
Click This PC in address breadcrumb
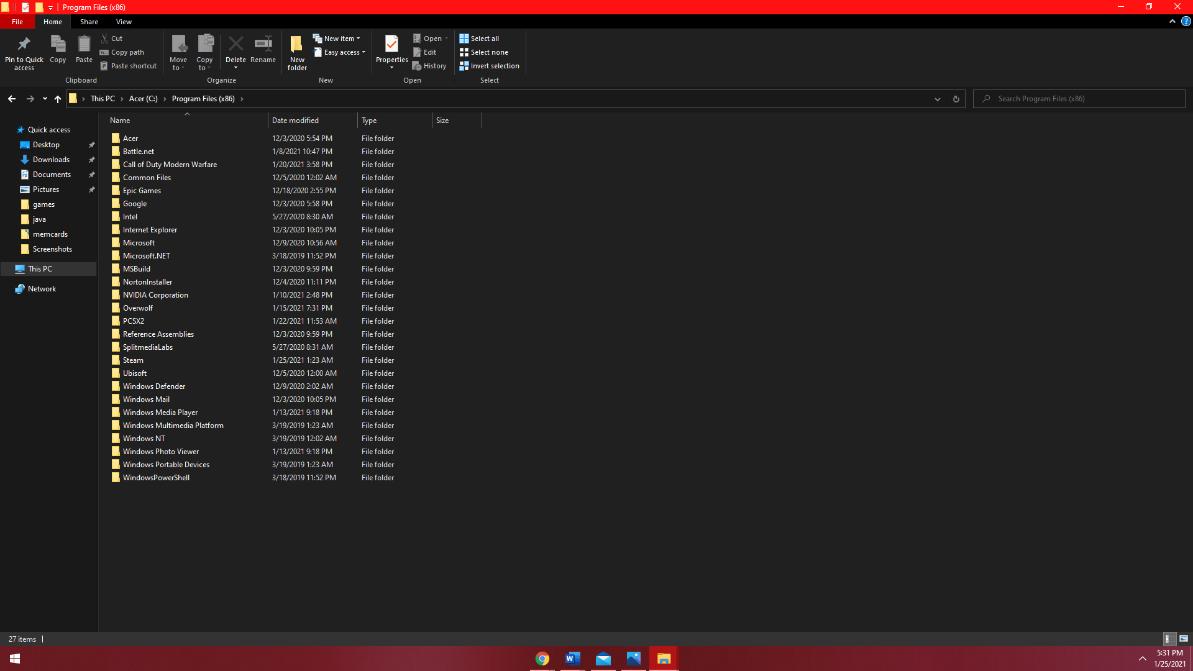[x=103, y=99]
